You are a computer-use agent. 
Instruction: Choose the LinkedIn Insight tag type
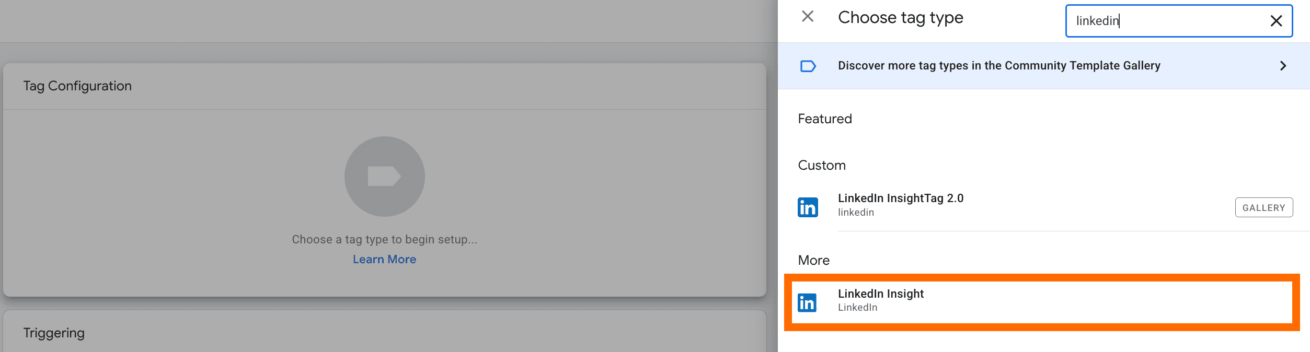[x=1042, y=302]
